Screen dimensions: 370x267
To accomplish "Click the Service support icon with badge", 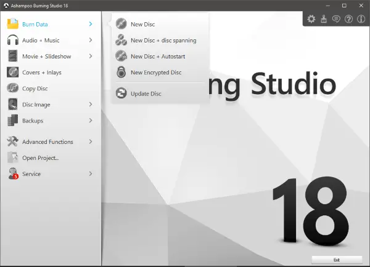I will (13, 173).
